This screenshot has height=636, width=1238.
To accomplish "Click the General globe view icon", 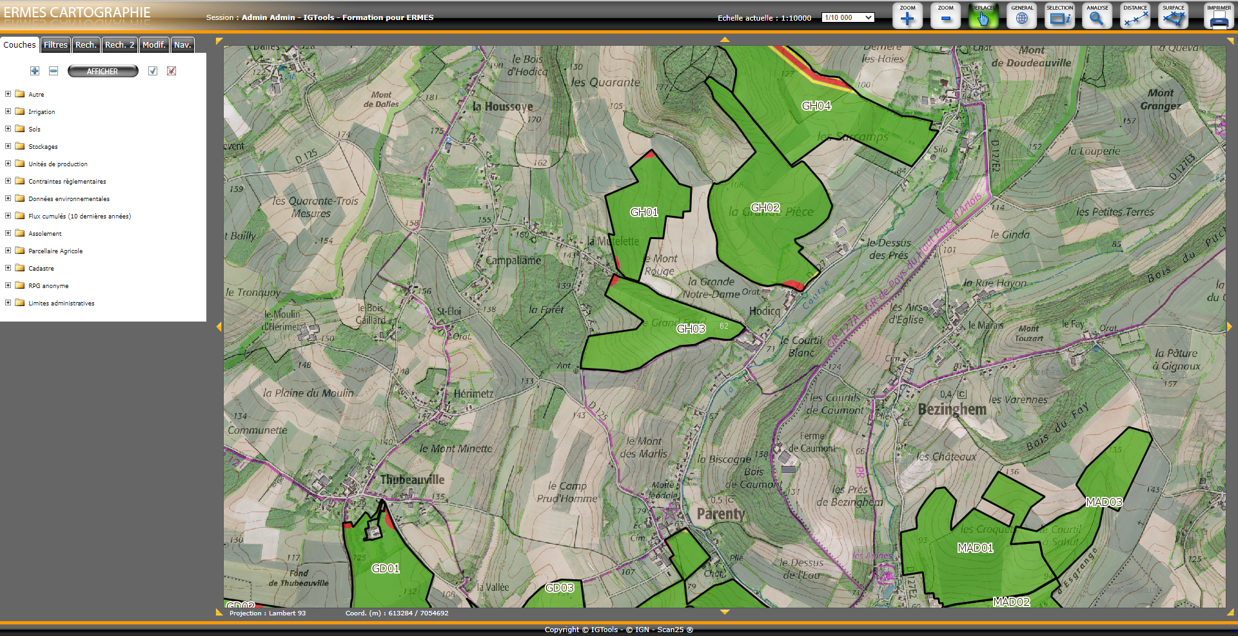I will tap(1022, 16).
